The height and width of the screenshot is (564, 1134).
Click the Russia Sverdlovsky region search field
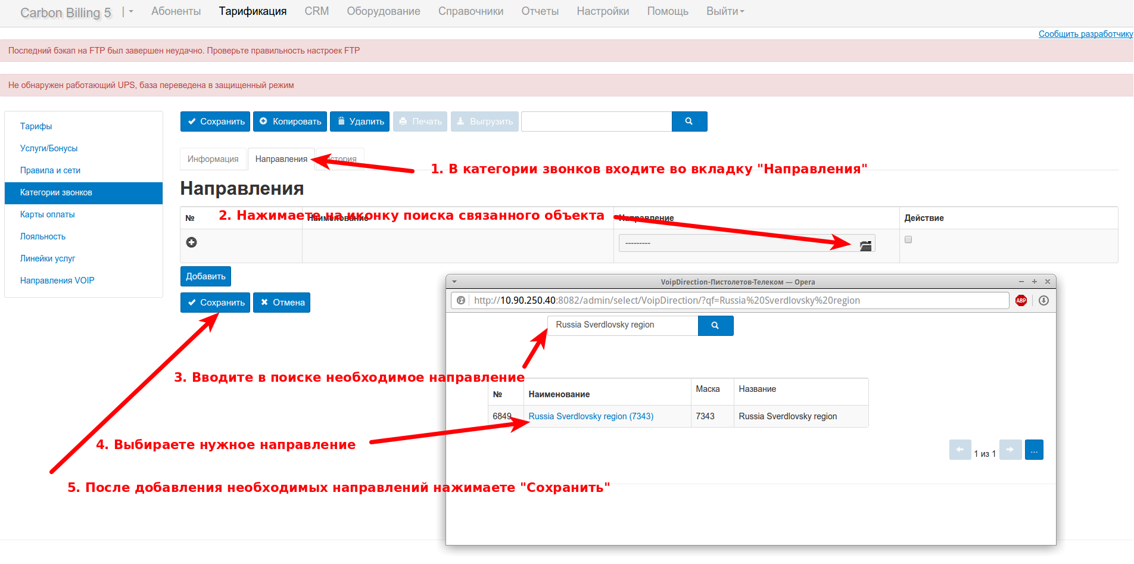click(x=622, y=325)
